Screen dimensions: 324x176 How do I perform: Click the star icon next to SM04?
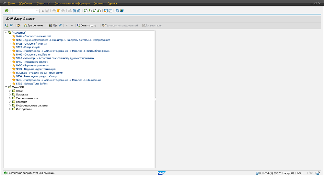point(14,36)
